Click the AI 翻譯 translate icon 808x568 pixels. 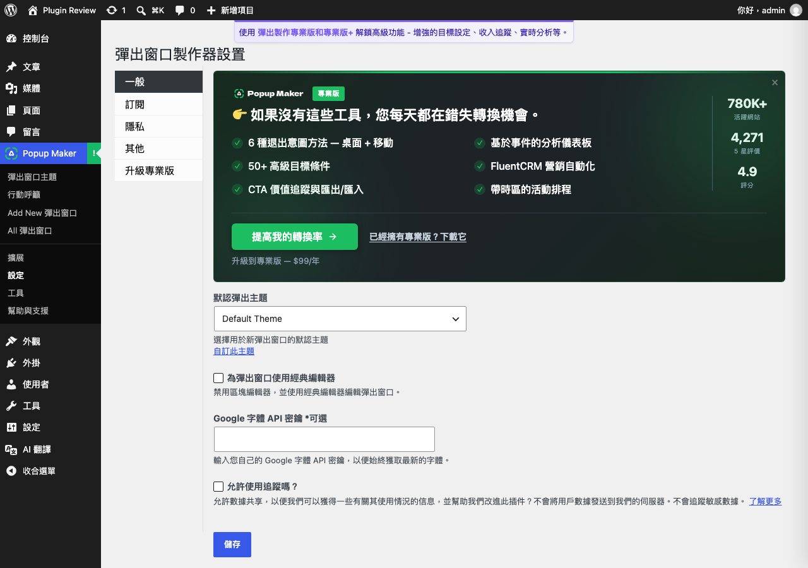(11, 449)
